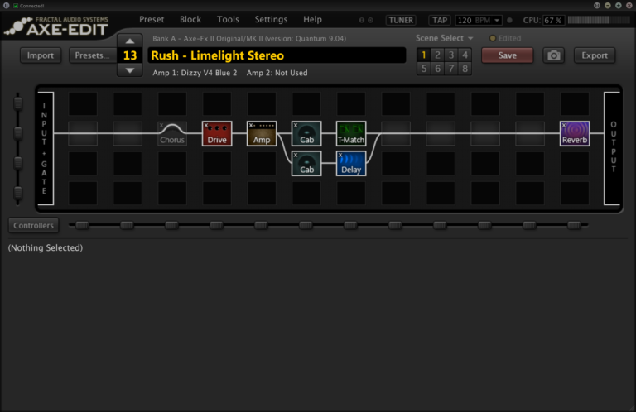Open the Settings menu
This screenshot has height=412, width=636.
[x=271, y=20]
